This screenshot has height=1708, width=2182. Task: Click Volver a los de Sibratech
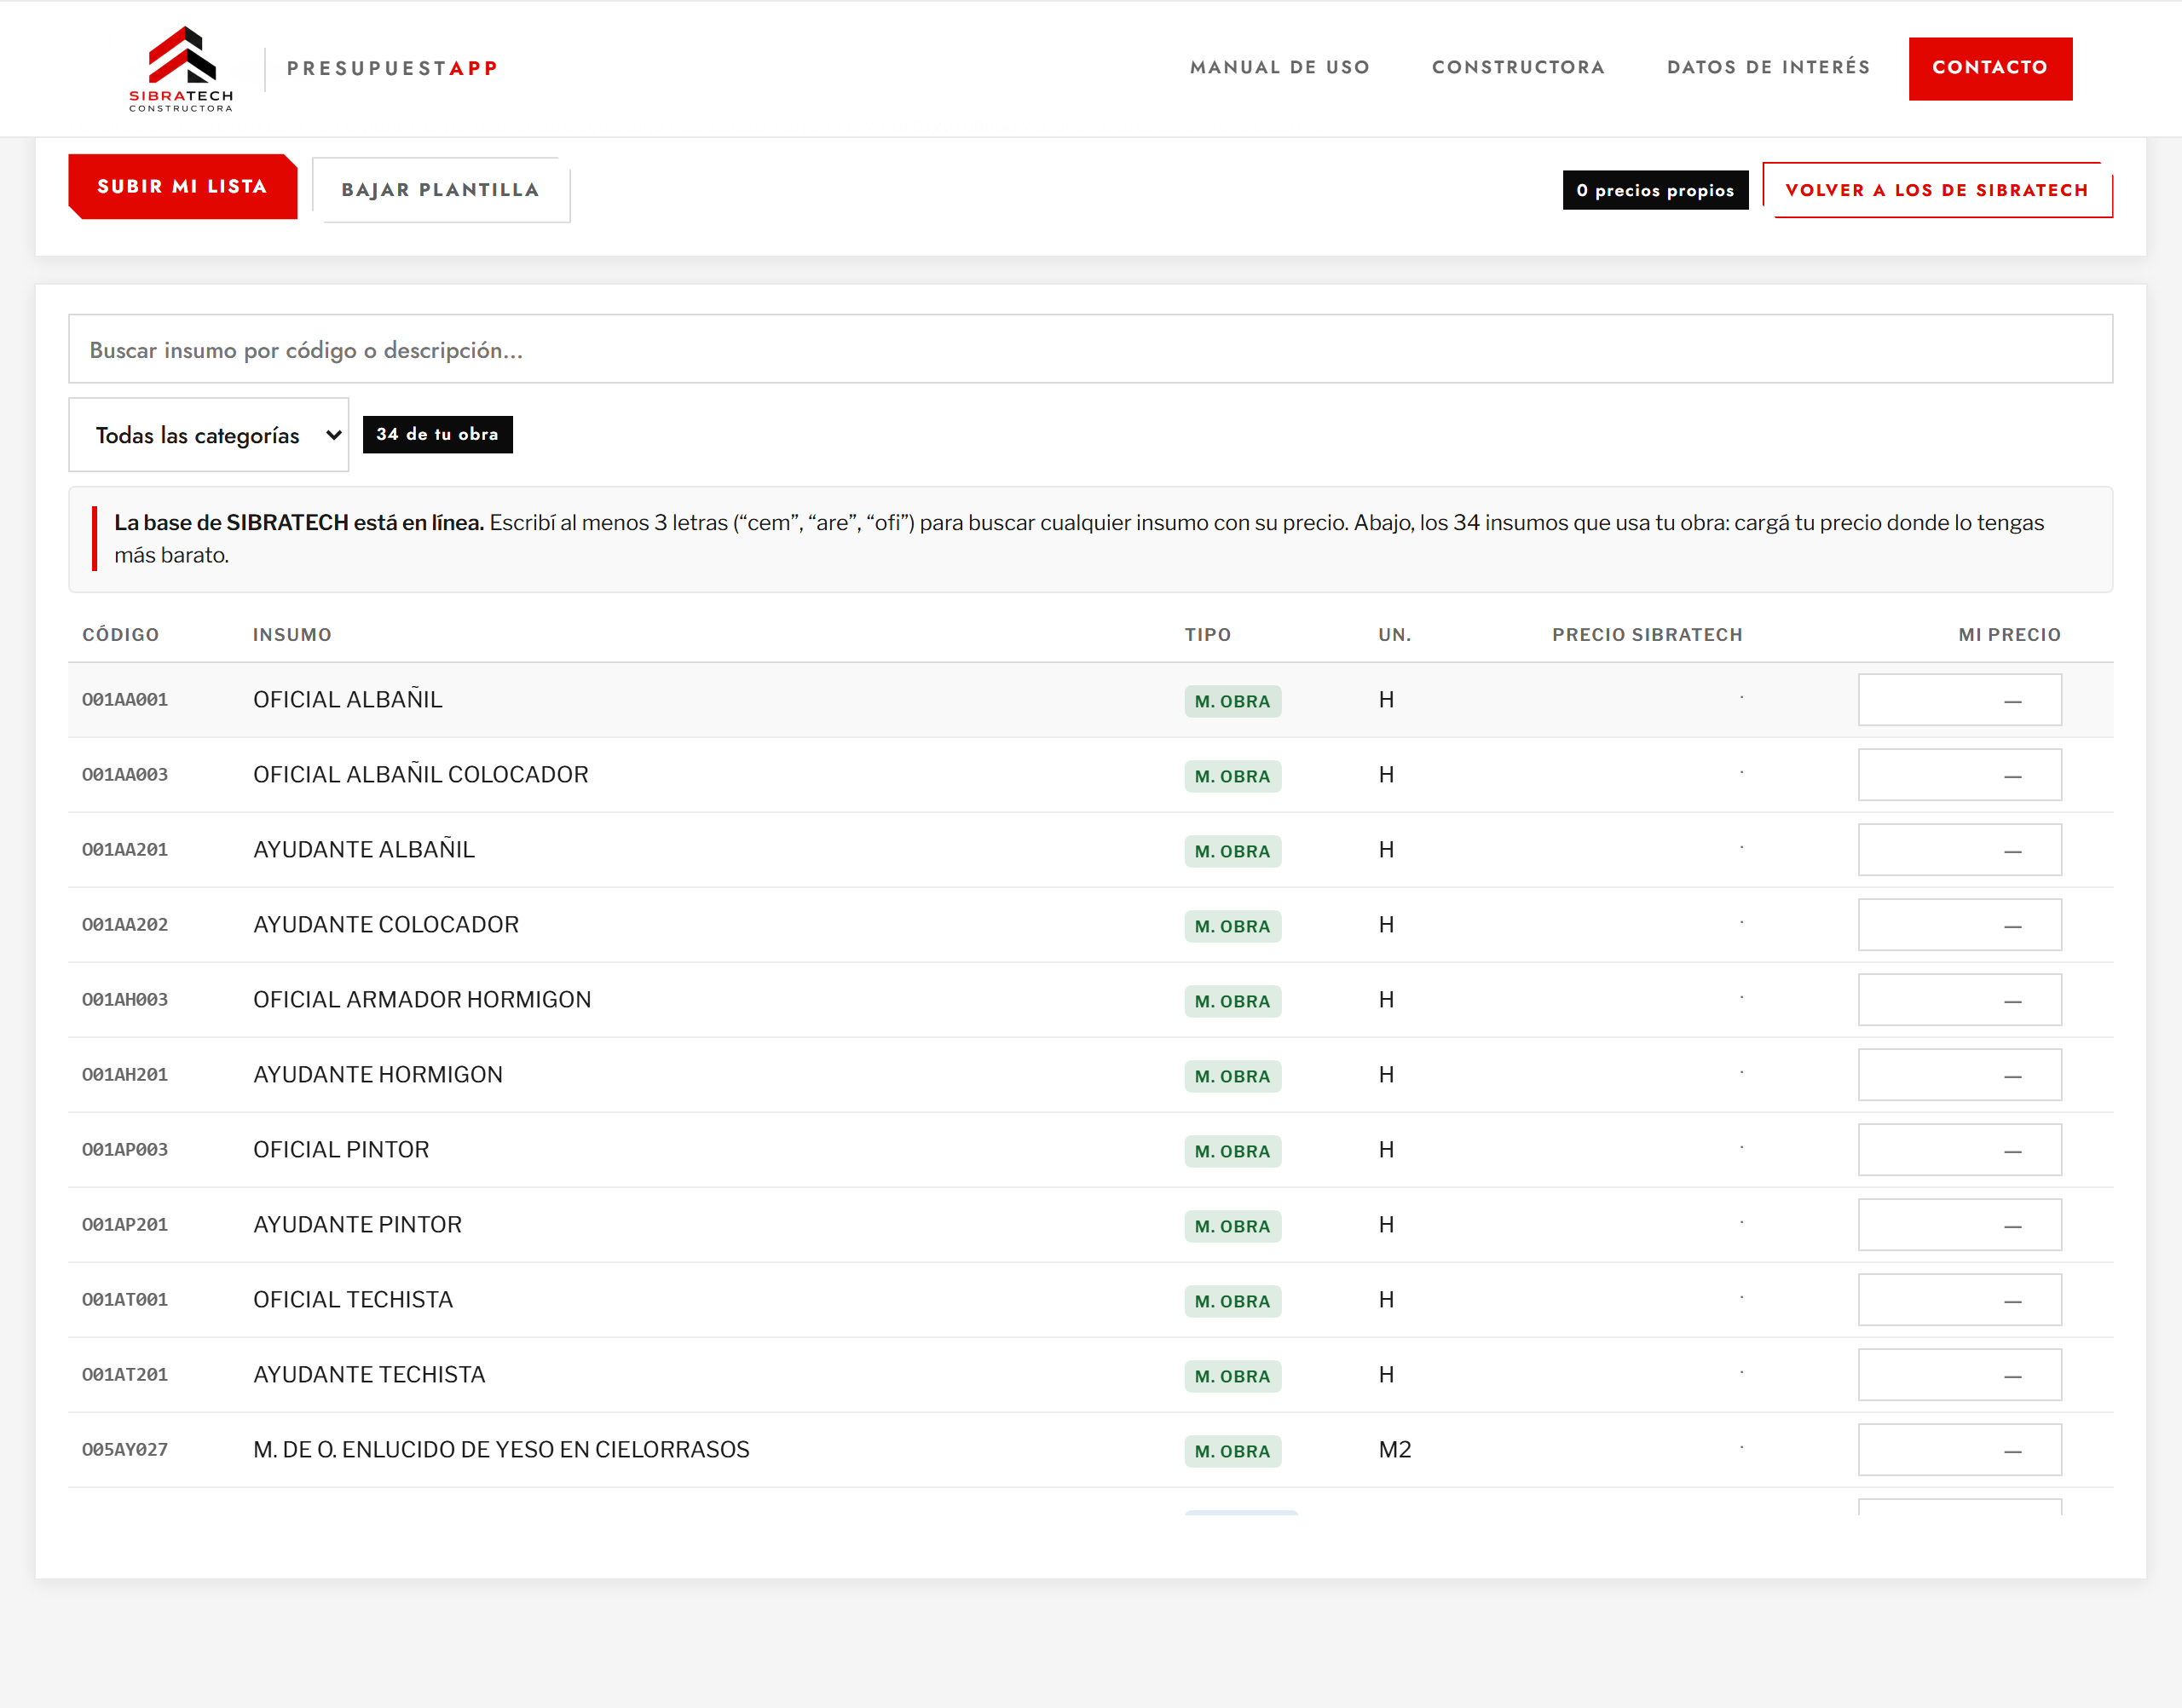tap(1937, 190)
